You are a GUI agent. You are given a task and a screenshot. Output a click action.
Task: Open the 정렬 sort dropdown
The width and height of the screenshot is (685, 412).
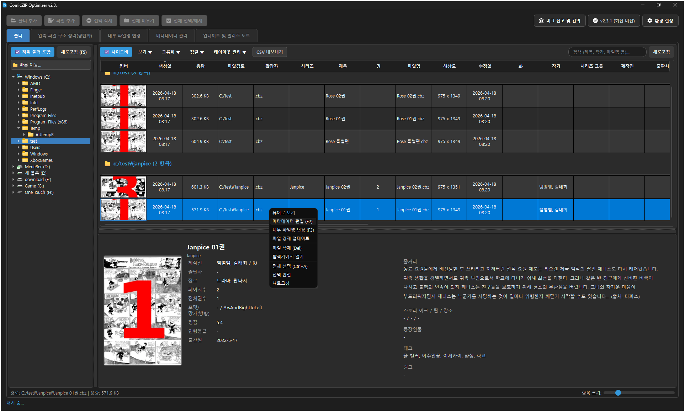[197, 52]
